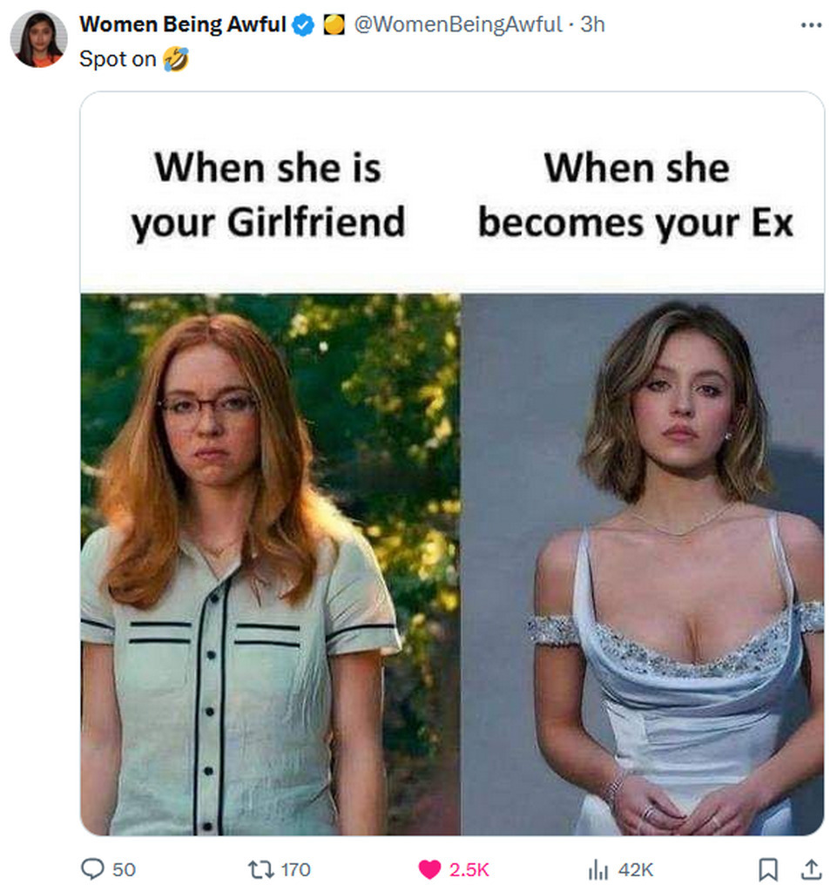Open the @WomenBeingAwful handle link
The height and width of the screenshot is (892, 837).
click(456, 24)
